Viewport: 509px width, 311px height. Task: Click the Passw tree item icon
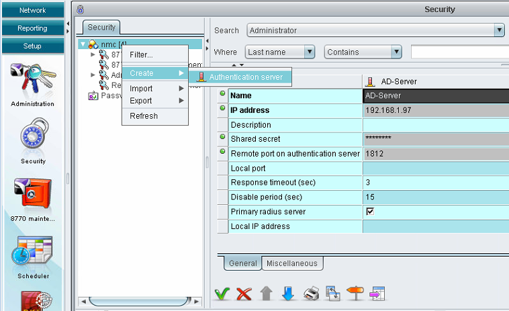93,96
